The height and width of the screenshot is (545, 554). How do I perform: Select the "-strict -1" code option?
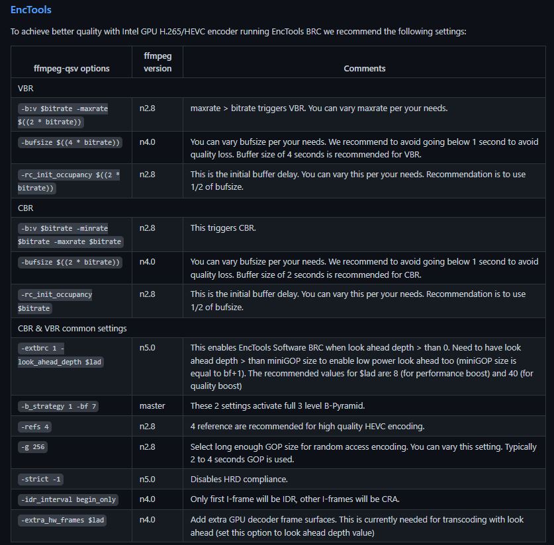coord(41,480)
